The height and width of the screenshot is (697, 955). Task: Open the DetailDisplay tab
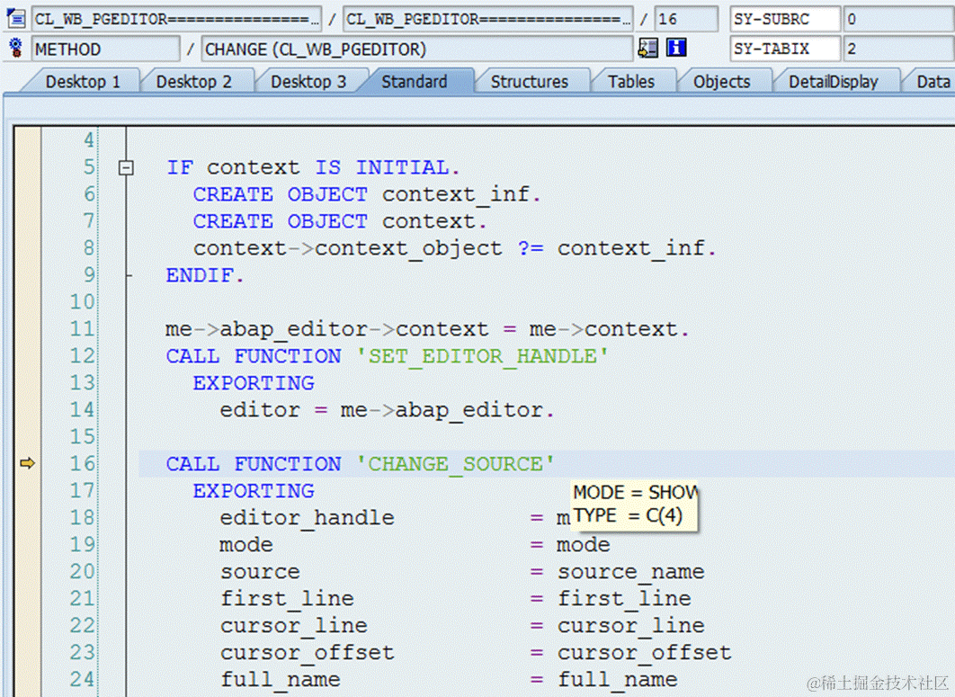[834, 82]
